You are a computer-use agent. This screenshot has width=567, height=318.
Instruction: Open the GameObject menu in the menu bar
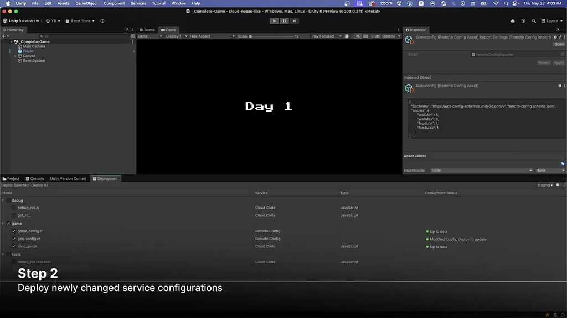pyautogui.click(x=86, y=3)
